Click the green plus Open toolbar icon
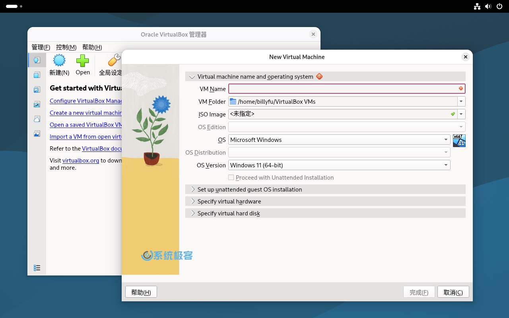 point(83,60)
